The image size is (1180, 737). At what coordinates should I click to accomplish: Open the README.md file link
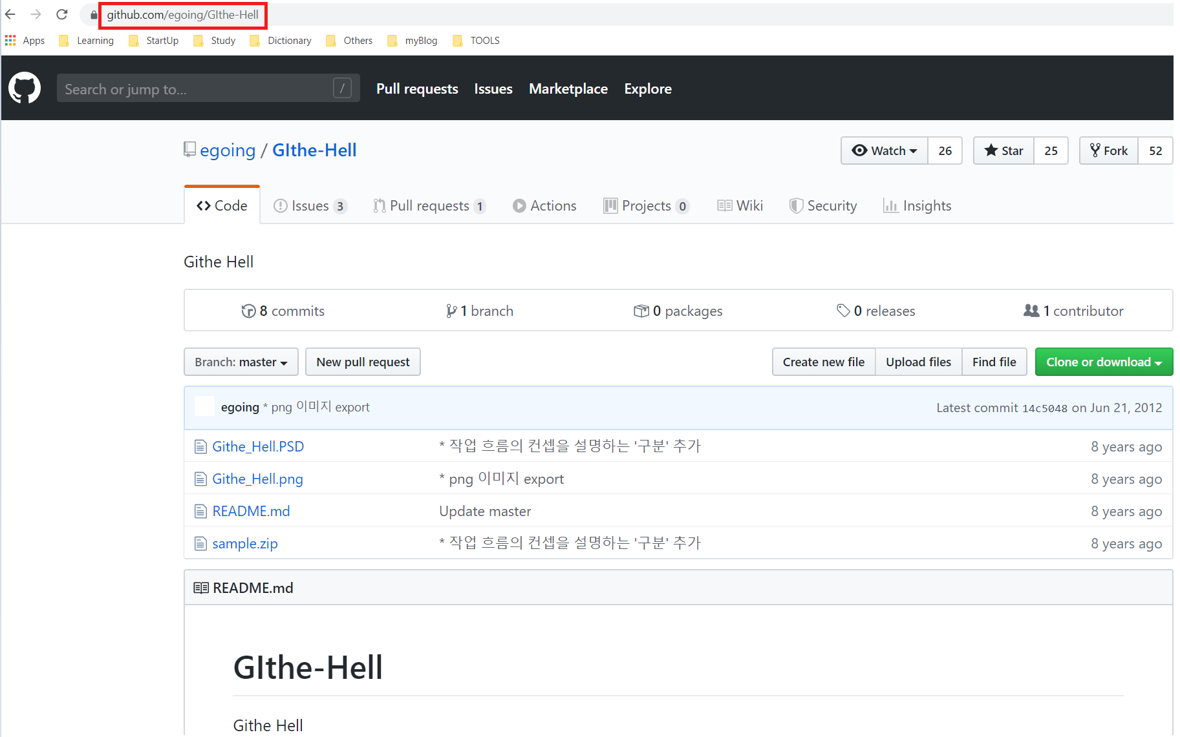pyautogui.click(x=251, y=511)
